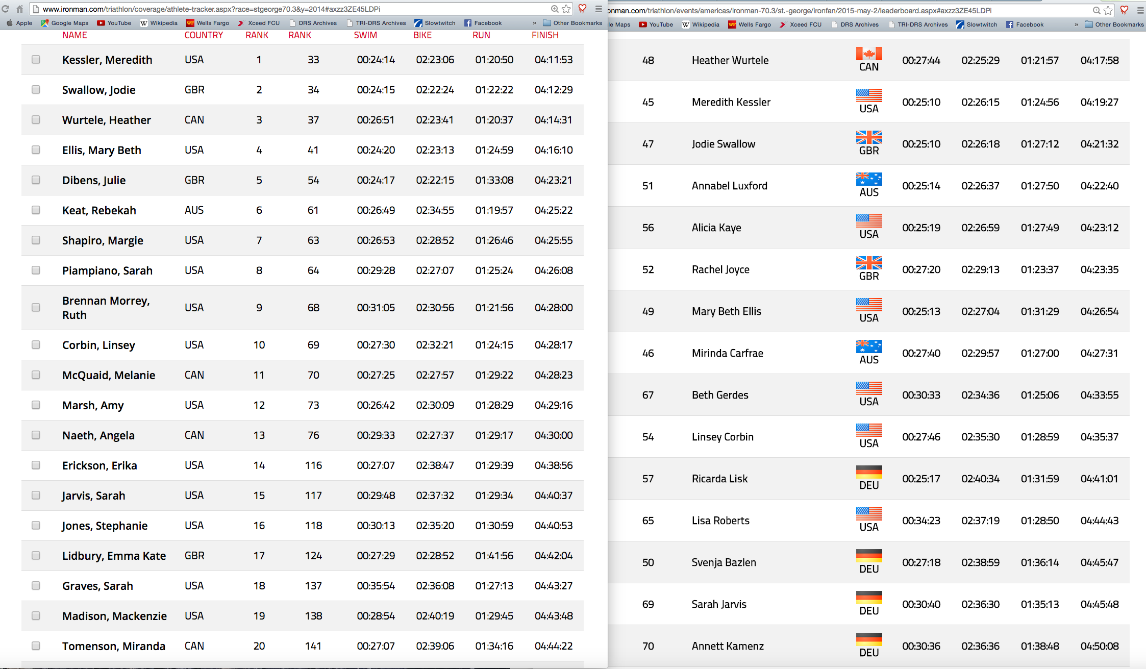Open the heart extension icon in left browser
1146x669 pixels.
[582, 8]
